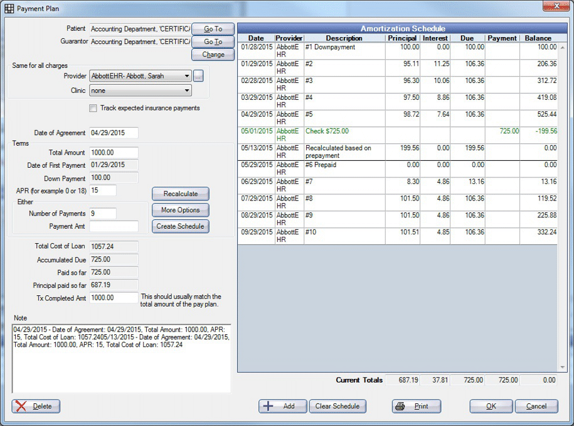Click the Print button with printer icon
Screen dimensions: 574x426
[x=416, y=406]
